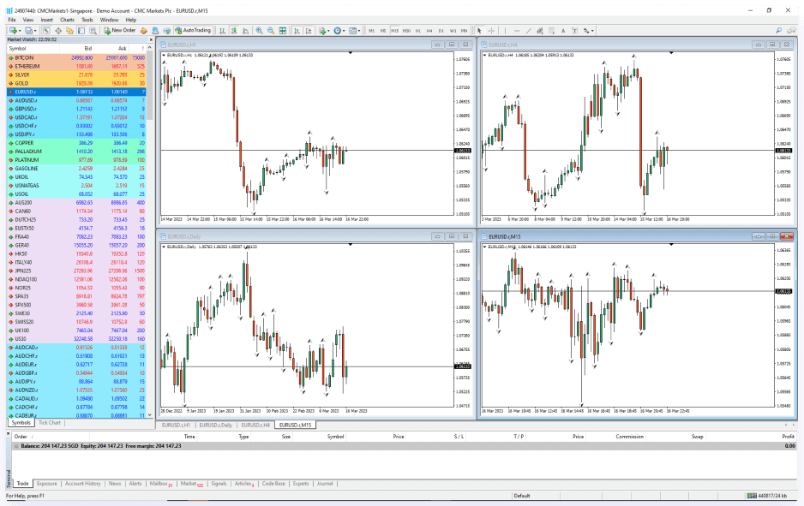Toggle the Market Watch panel visibility
The width and height of the screenshot is (804, 506).
pos(45,31)
